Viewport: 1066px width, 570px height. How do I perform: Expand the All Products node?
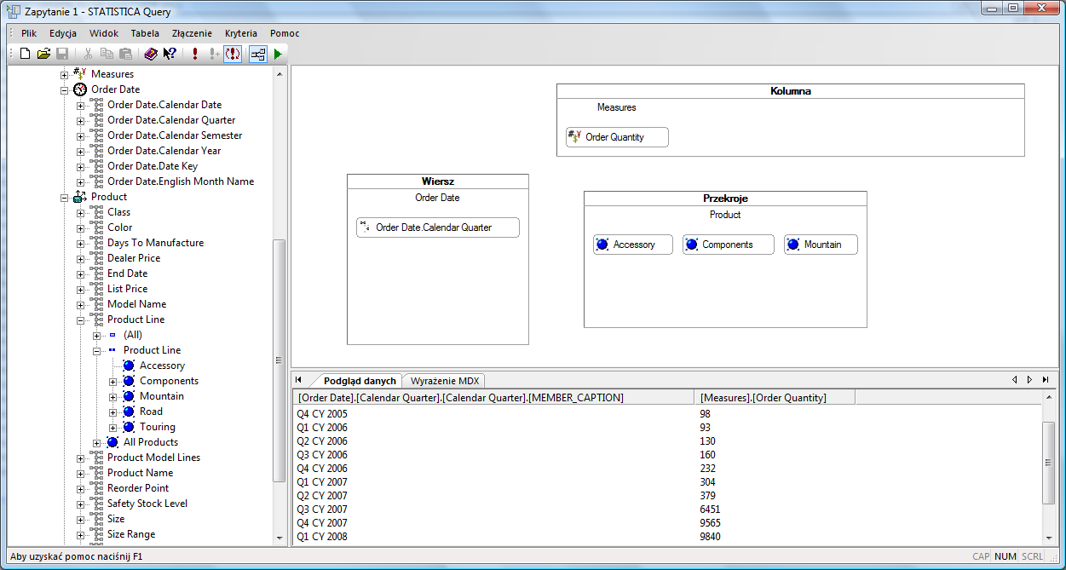(97, 442)
